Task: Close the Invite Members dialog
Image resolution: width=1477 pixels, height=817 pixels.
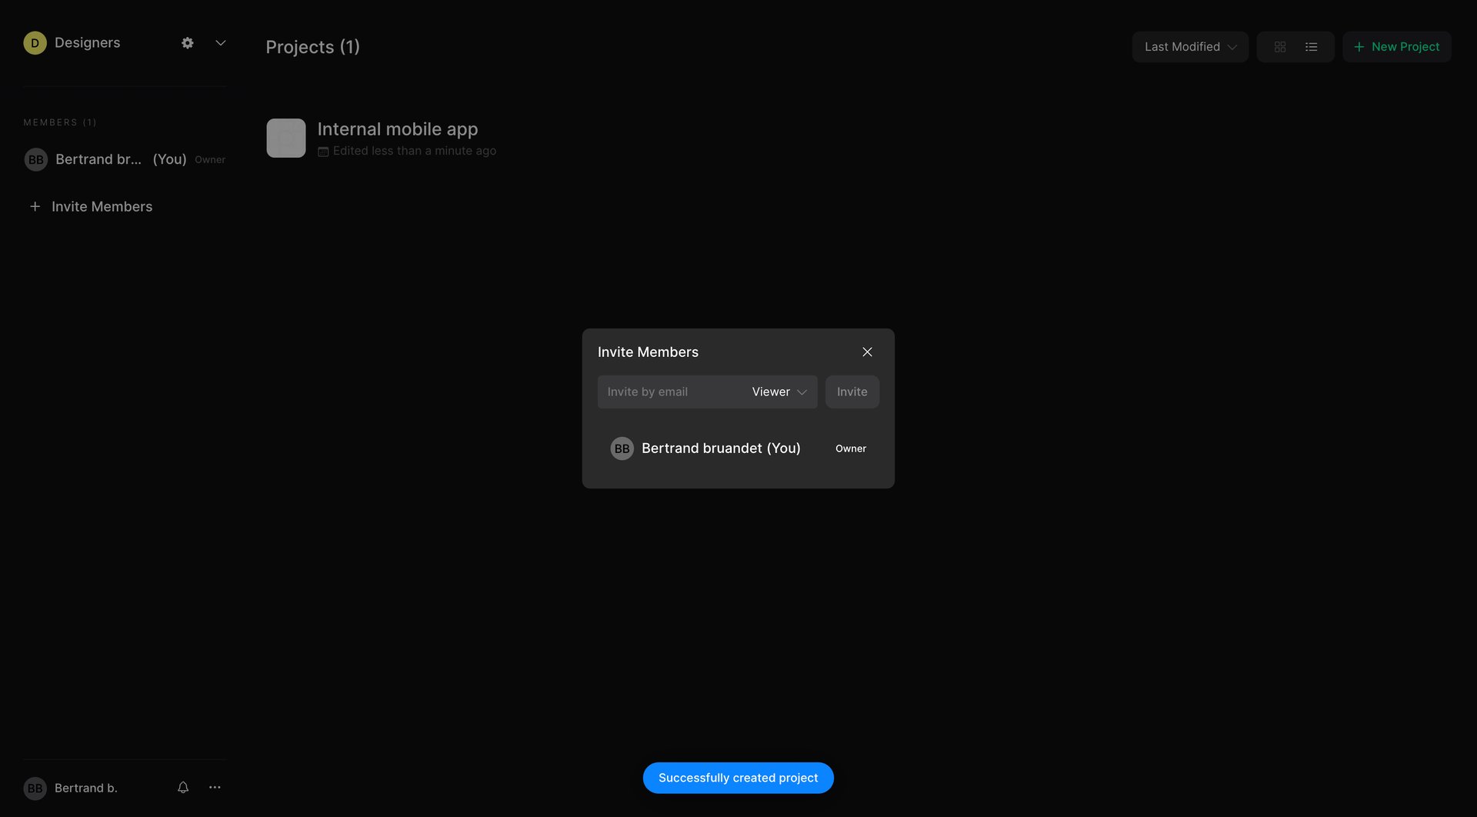Action: [x=867, y=352]
